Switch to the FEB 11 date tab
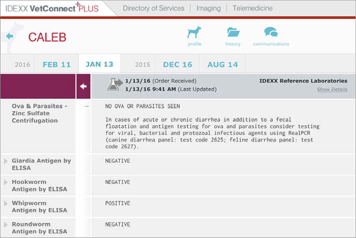Viewport: 356px width, 238px height. (x=56, y=64)
